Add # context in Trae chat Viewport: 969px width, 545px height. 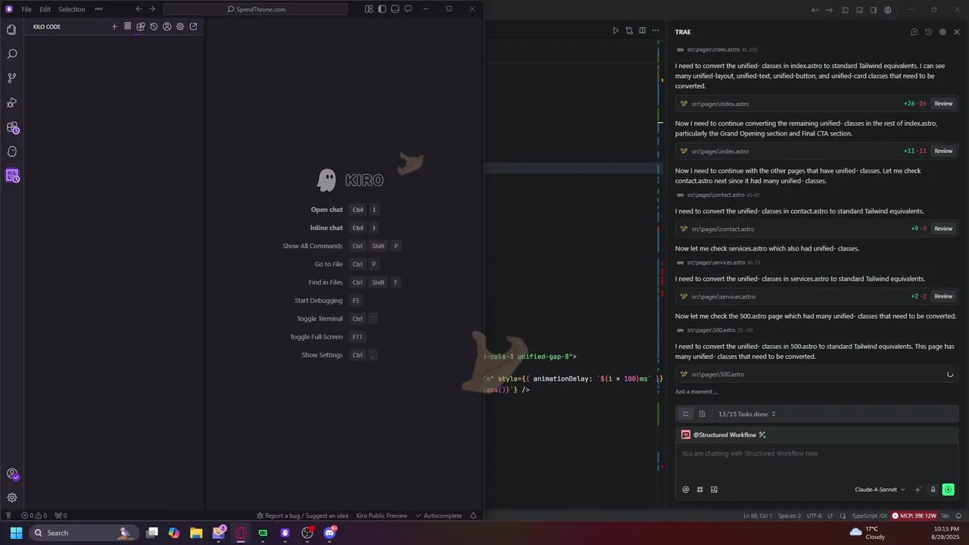click(700, 489)
